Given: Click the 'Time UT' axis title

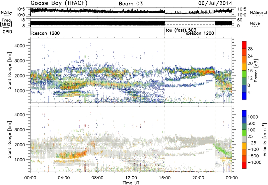Looking at the screenshot, I should pos(131,183).
